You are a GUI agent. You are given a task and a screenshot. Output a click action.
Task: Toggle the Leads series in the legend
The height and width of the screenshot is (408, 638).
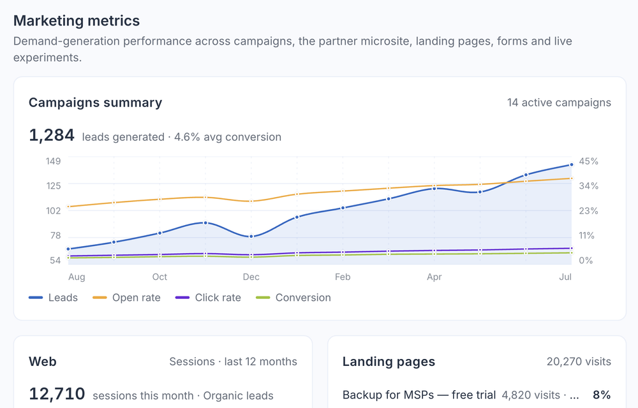pyautogui.click(x=53, y=298)
